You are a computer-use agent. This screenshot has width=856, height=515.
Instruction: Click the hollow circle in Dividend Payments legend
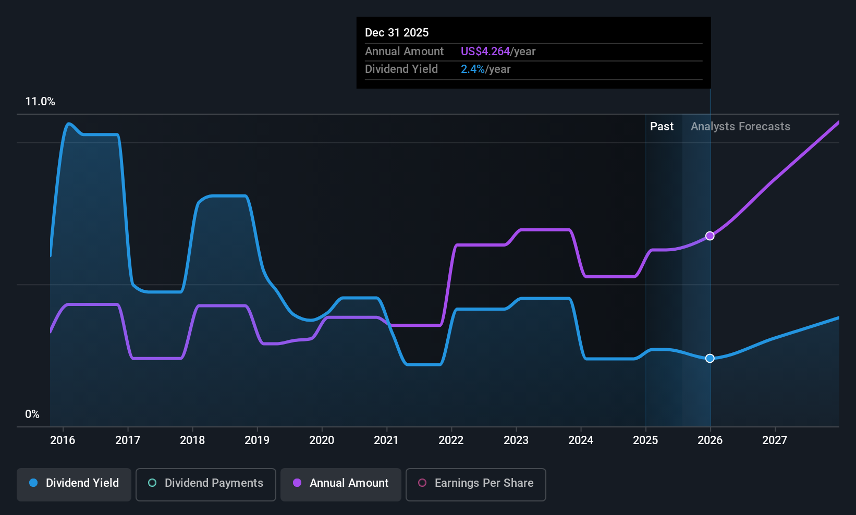[152, 483]
